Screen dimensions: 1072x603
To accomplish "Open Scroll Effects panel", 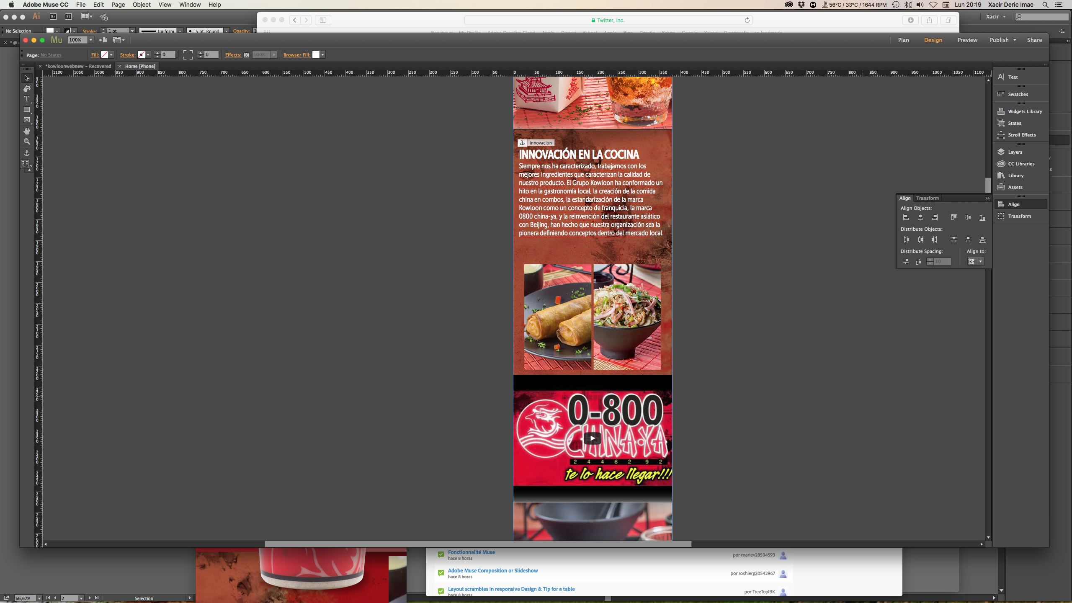I will (1021, 135).
